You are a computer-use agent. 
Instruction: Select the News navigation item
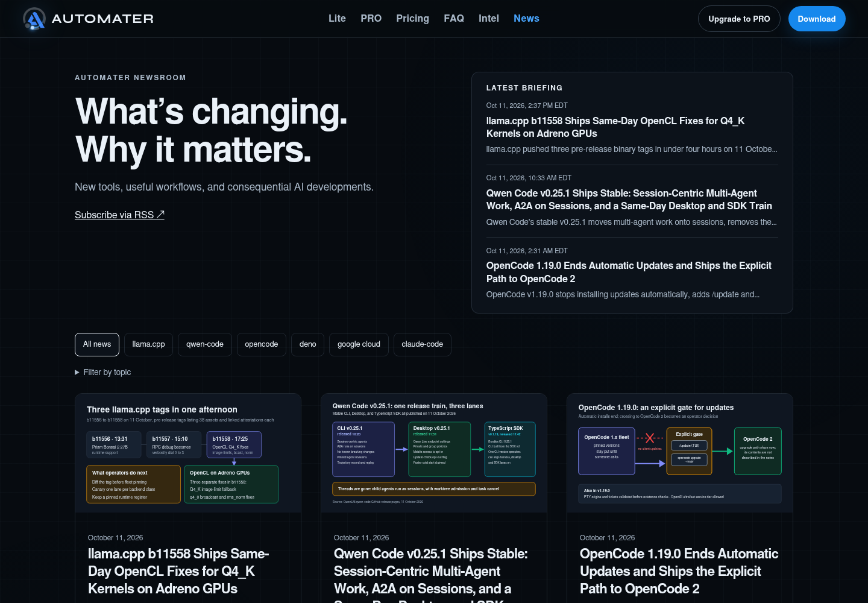pos(526,19)
